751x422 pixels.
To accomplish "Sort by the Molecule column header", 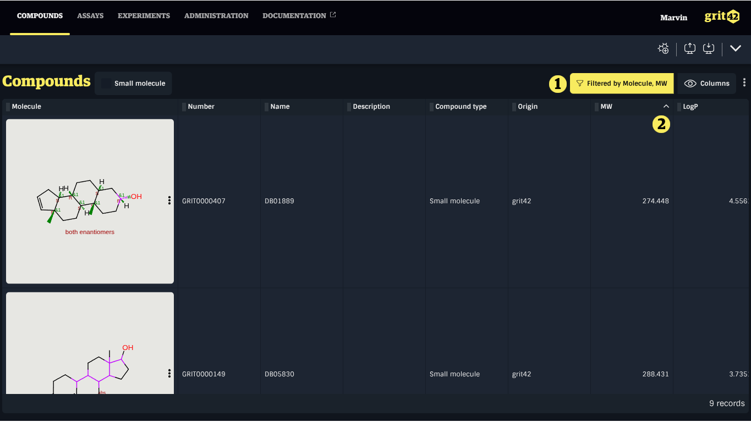I will (x=26, y=107).
